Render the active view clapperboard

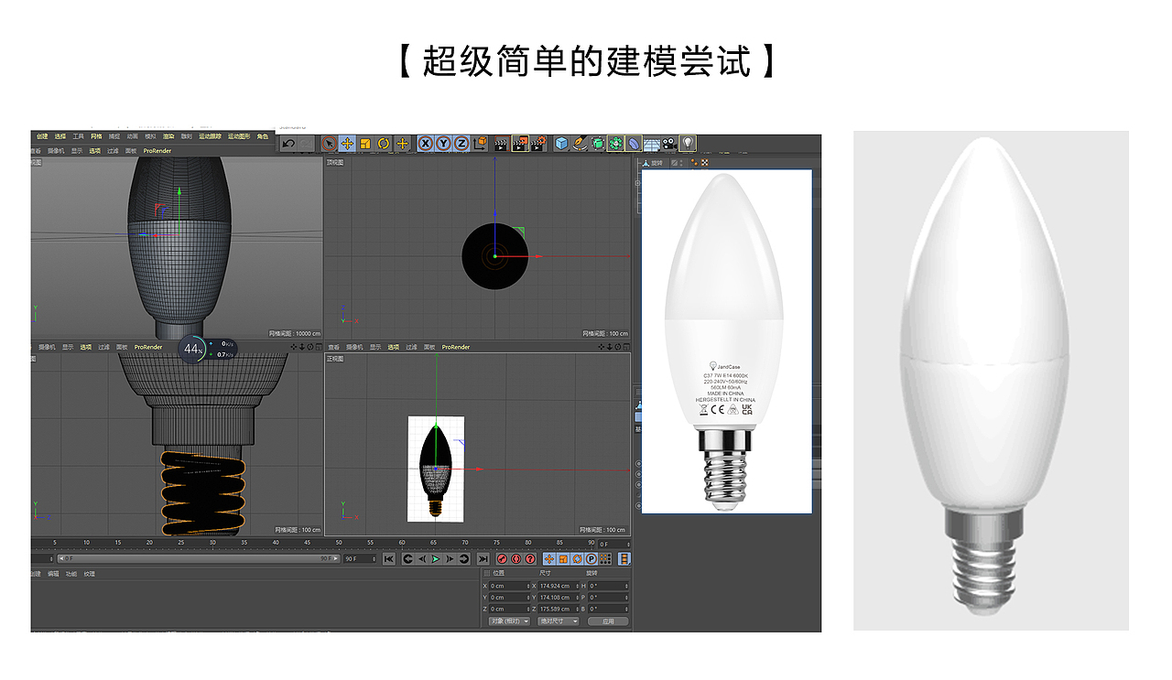pos(502,144)
